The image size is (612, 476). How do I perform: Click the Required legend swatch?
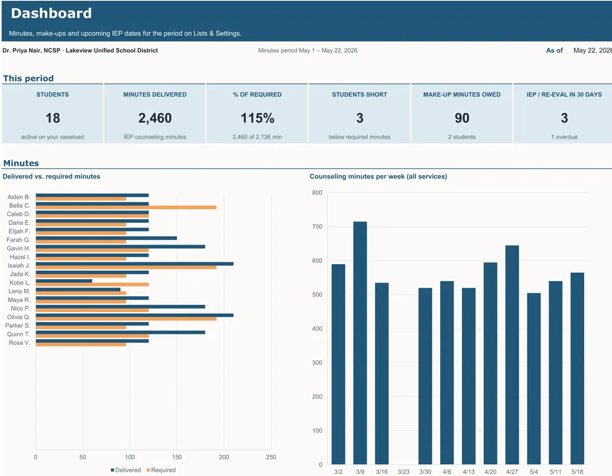pyautogui.click(x=149, y=470)
